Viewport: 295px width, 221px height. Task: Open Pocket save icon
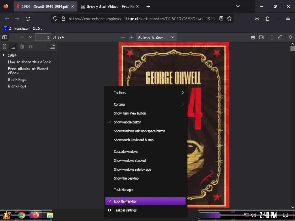click(x=257, y=19)
